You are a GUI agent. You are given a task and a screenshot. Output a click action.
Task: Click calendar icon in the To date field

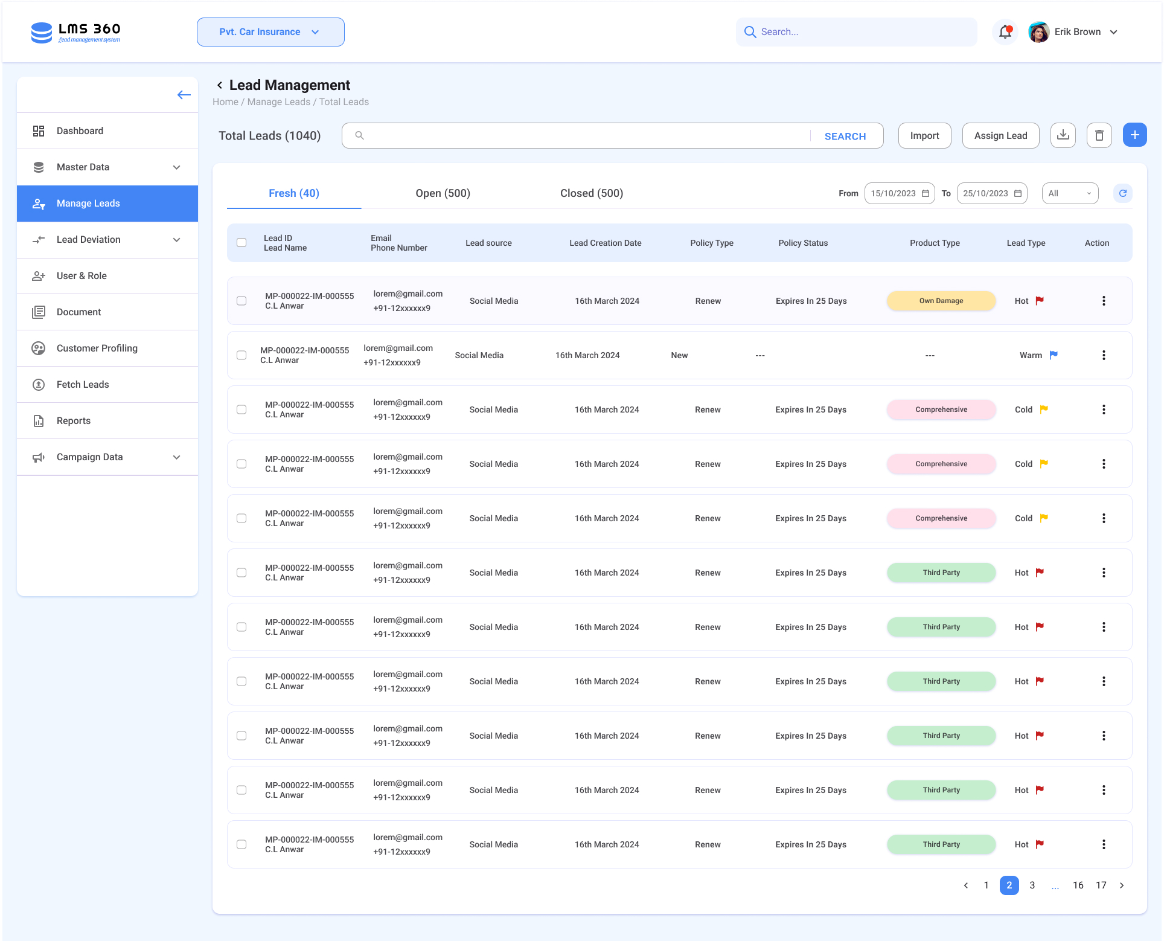click(x=1018, y=193)
